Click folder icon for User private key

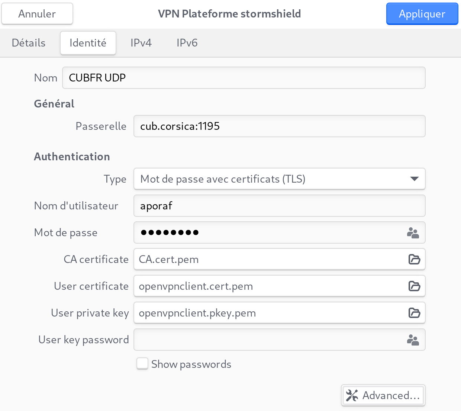(414, 313)
